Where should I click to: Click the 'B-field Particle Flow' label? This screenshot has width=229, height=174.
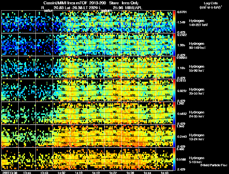coord(214,165)
